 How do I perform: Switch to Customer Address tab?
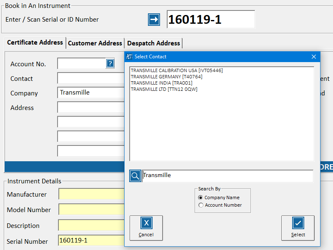click(95, 43)
